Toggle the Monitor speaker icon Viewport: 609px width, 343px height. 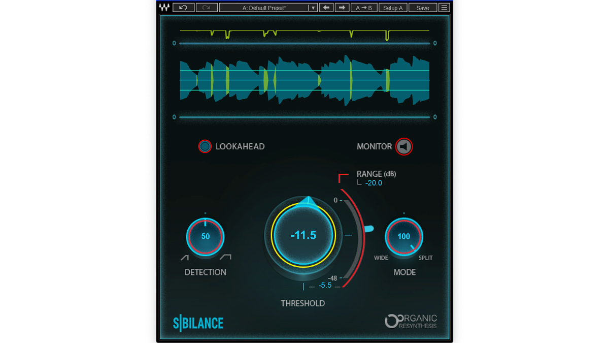[404, 146]
